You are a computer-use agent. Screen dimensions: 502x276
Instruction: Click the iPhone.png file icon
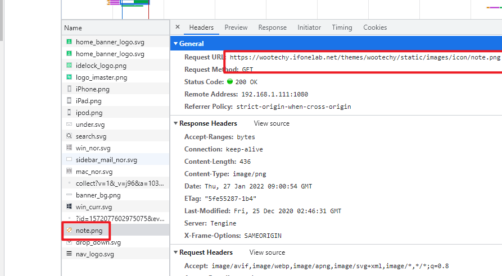tap(69, 89)
